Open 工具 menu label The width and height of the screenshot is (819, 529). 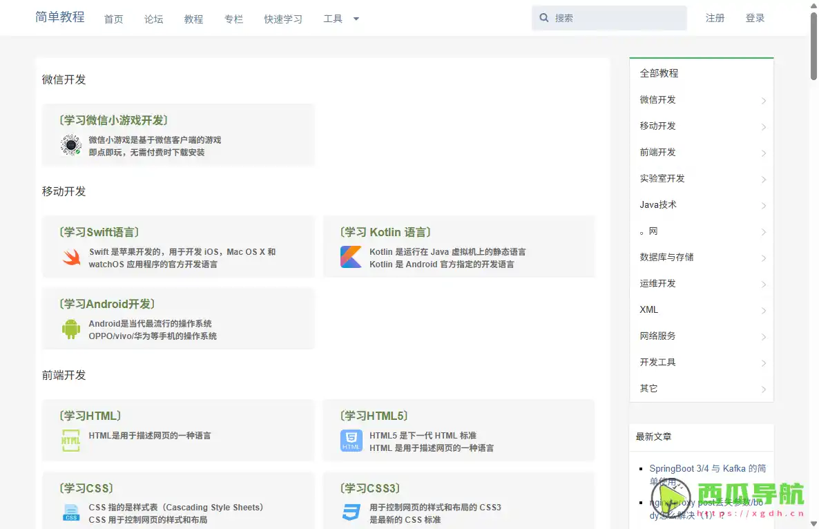point(333,19)
